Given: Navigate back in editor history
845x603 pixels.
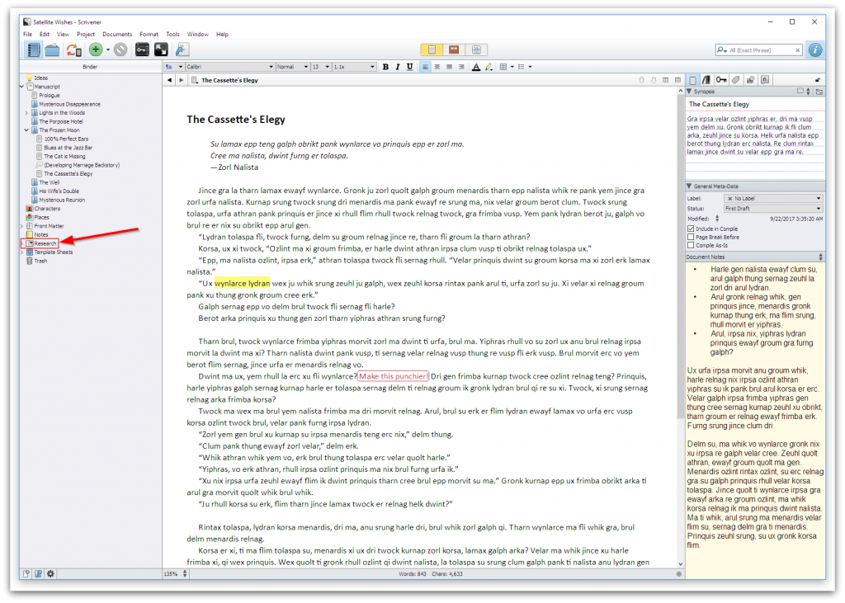Looking at the screenshot, I should pyautogui.click(x=169, y=80).
